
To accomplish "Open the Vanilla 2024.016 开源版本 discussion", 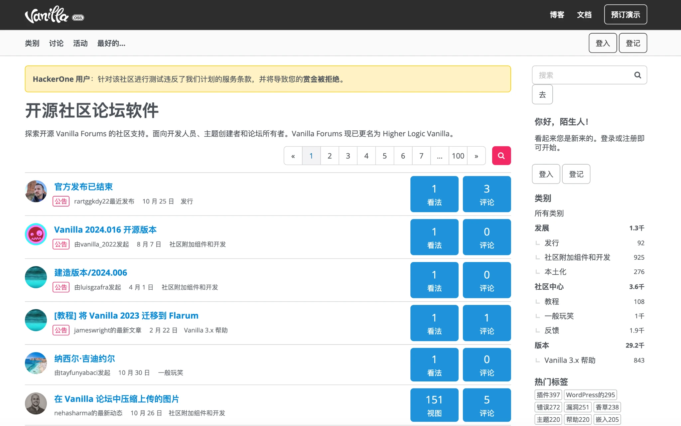I will [x=105, y=230].
